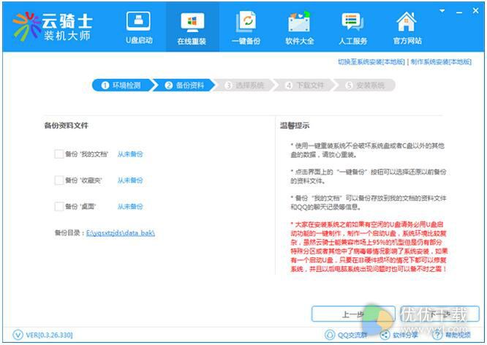This screenshot has height=345, width=487.
Task: Open 帮助视频 link text
Action: point(458,335)
